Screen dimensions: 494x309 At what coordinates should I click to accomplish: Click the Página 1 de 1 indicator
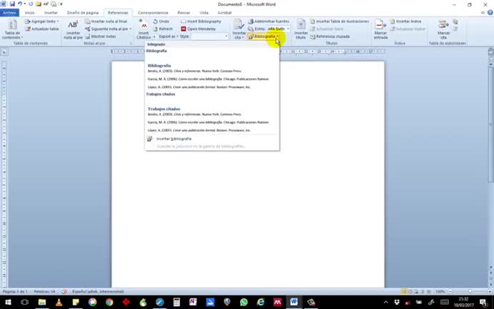pos(15,292)
